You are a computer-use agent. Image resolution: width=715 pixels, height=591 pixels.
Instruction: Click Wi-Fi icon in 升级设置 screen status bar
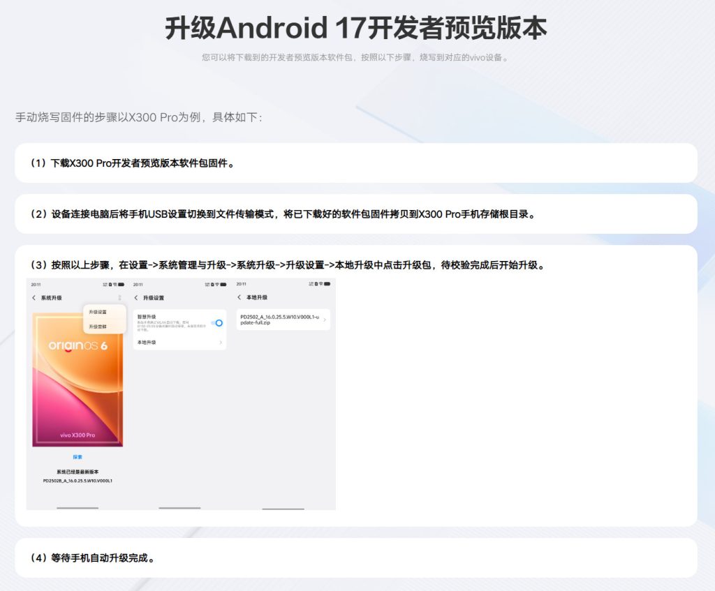point(216,285)
